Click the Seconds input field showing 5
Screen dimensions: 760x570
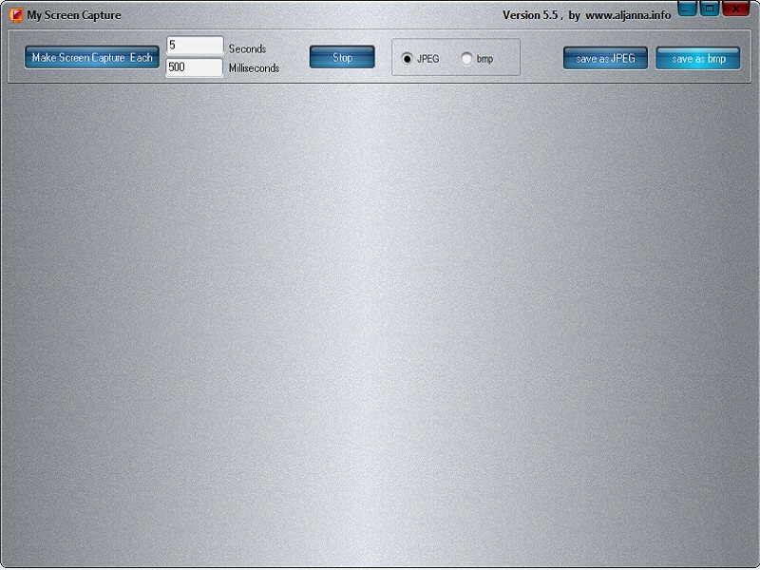[195, 46]
